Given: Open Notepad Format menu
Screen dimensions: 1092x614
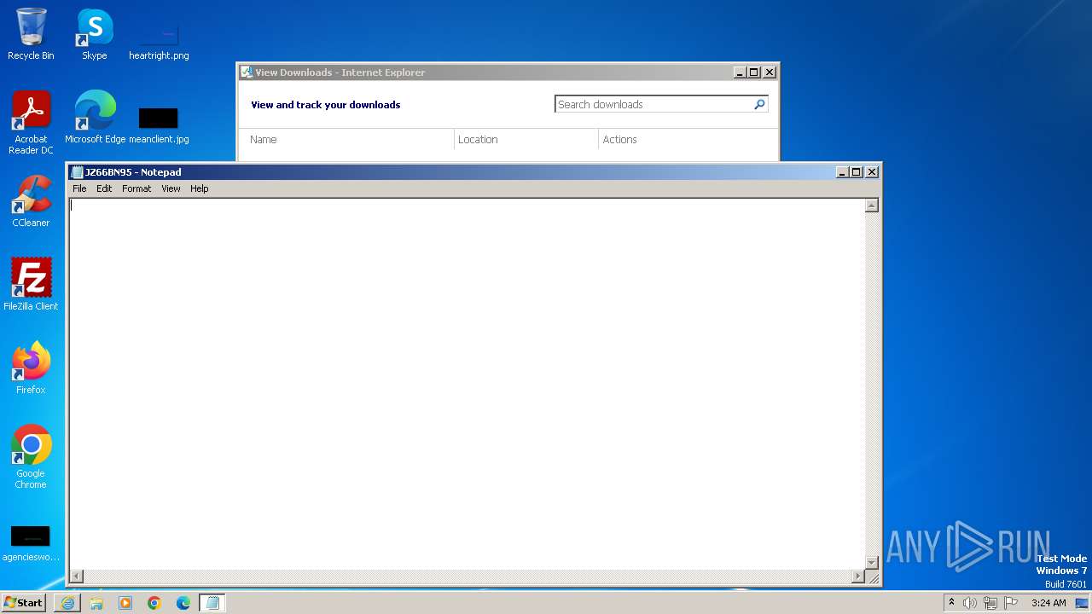Looking at the screenshot, I should 136,188.
